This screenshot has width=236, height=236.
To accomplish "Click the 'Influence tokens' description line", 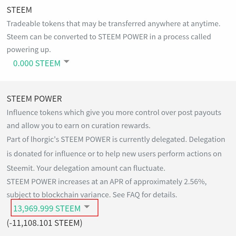I will click(x=114, y=112).
